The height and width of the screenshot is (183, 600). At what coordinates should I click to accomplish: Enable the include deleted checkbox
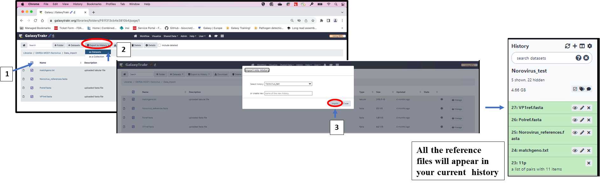pyautogui.click(x=160, y=45)
